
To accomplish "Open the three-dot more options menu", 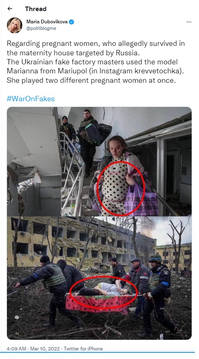I will [189, 22].
